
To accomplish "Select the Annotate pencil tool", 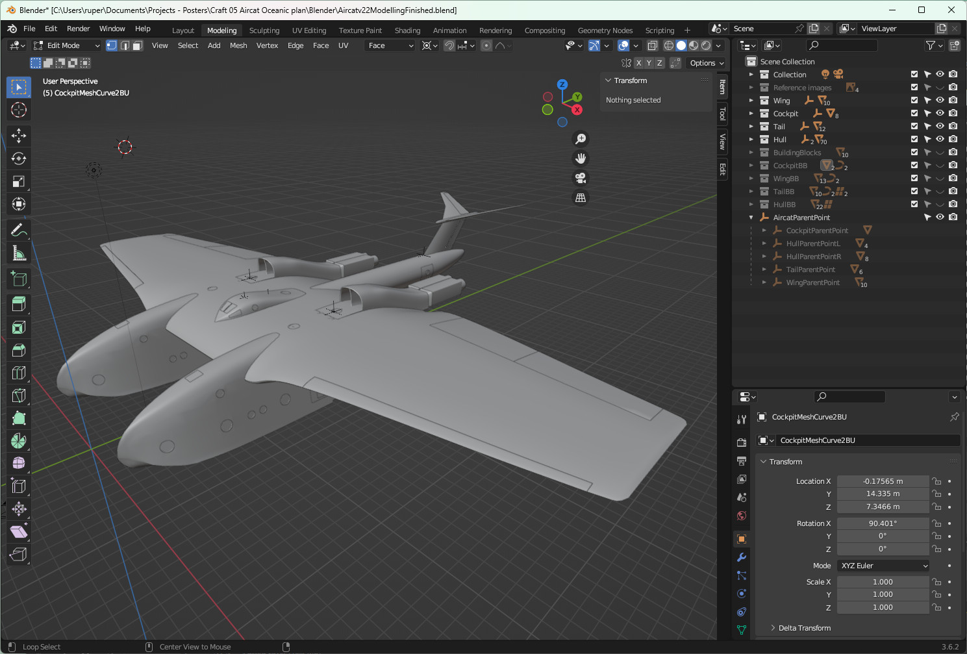I will pyautogui.click(x=19, y=230).
